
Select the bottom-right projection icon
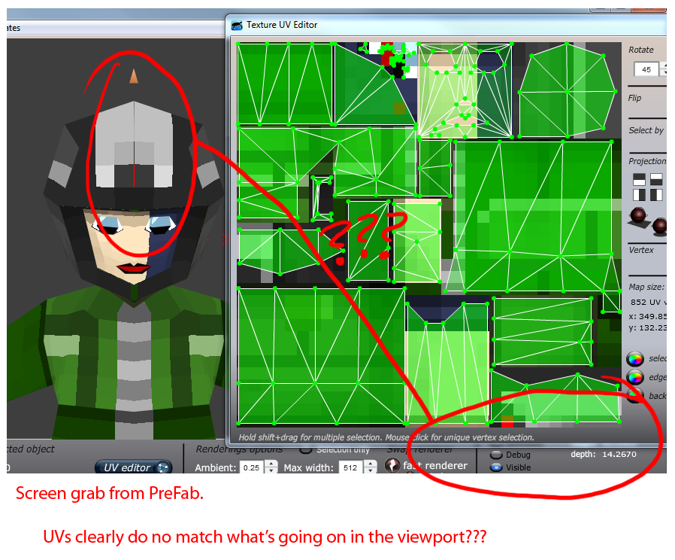coord(656,195)
